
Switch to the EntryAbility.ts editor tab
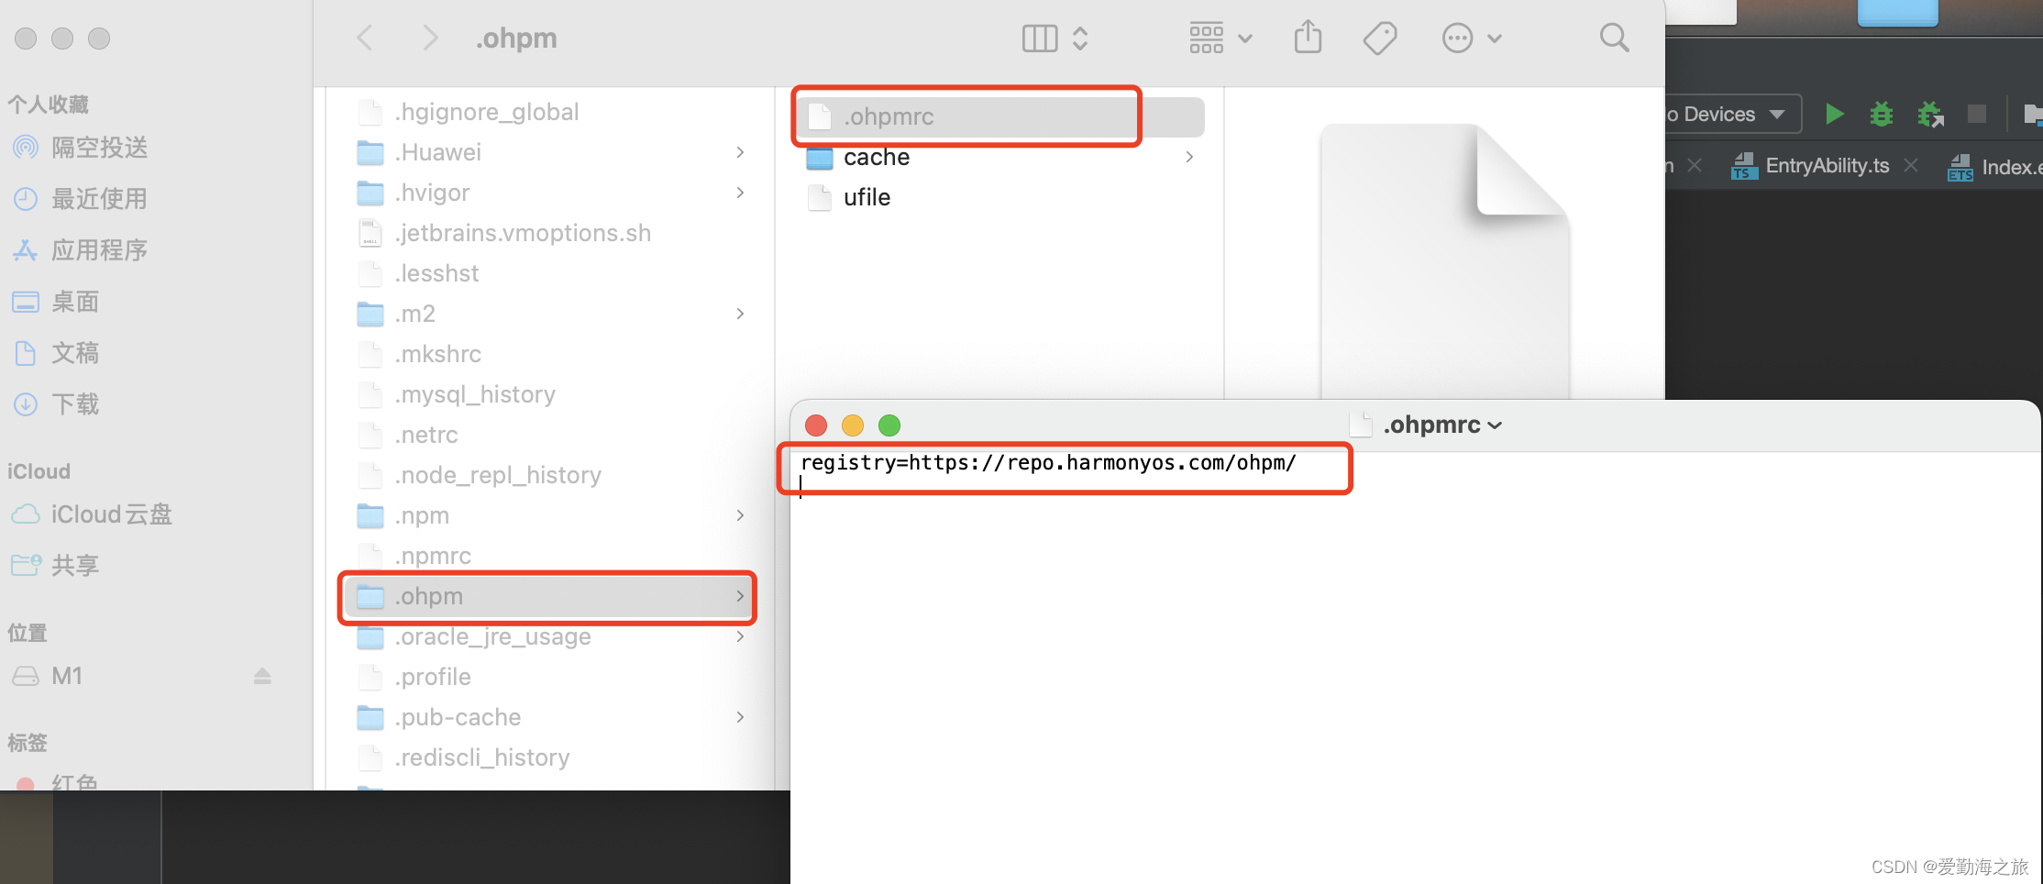click(1811, 166)
